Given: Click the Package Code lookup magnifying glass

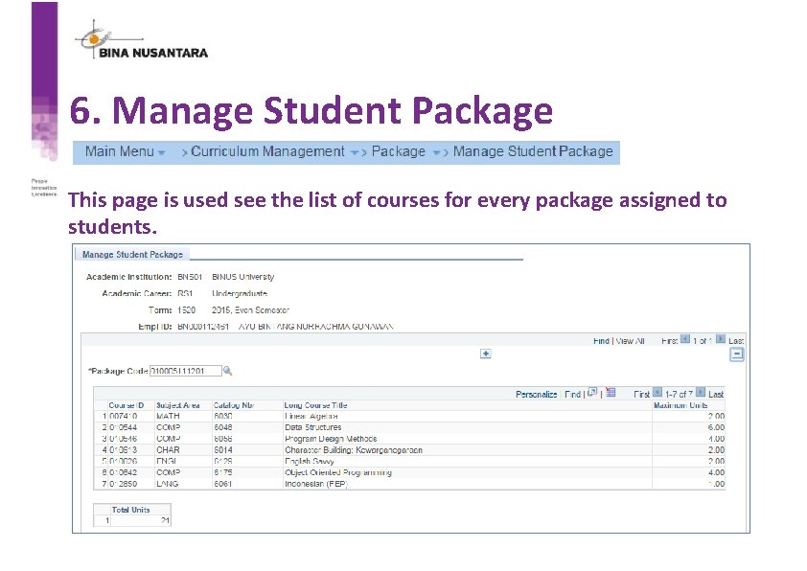Looking at the screenshot, I should tap(227, 370).
